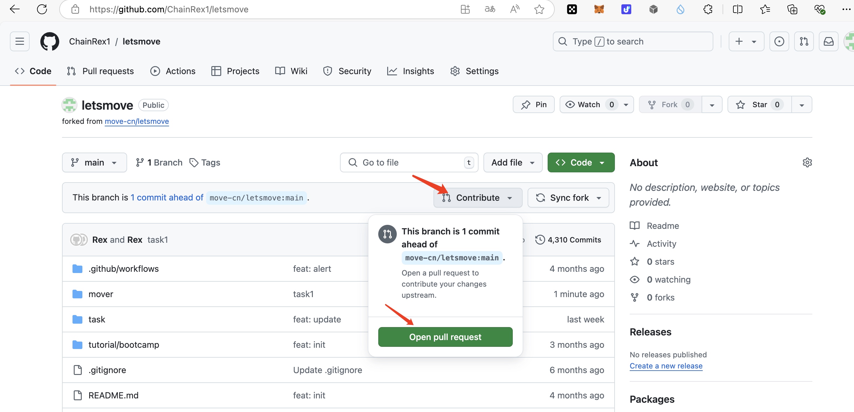Open the black dice-like extension icon
Image resolution: width=854 pixels, height=412 pixels.
click(x=572, y=9)
